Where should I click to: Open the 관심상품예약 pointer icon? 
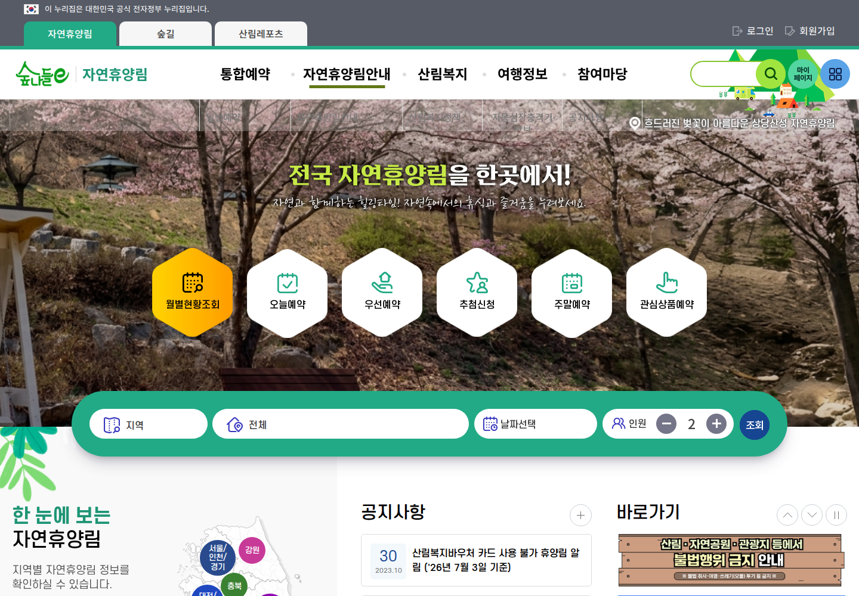666,293
